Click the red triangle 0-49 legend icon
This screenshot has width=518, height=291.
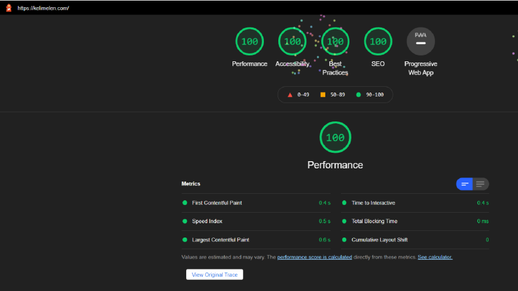click(x=290, y=95)
